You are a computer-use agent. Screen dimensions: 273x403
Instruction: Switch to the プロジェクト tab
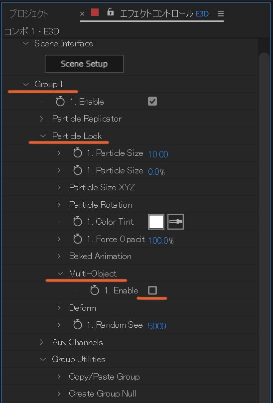pyautogui.click(x=28, y=13)
